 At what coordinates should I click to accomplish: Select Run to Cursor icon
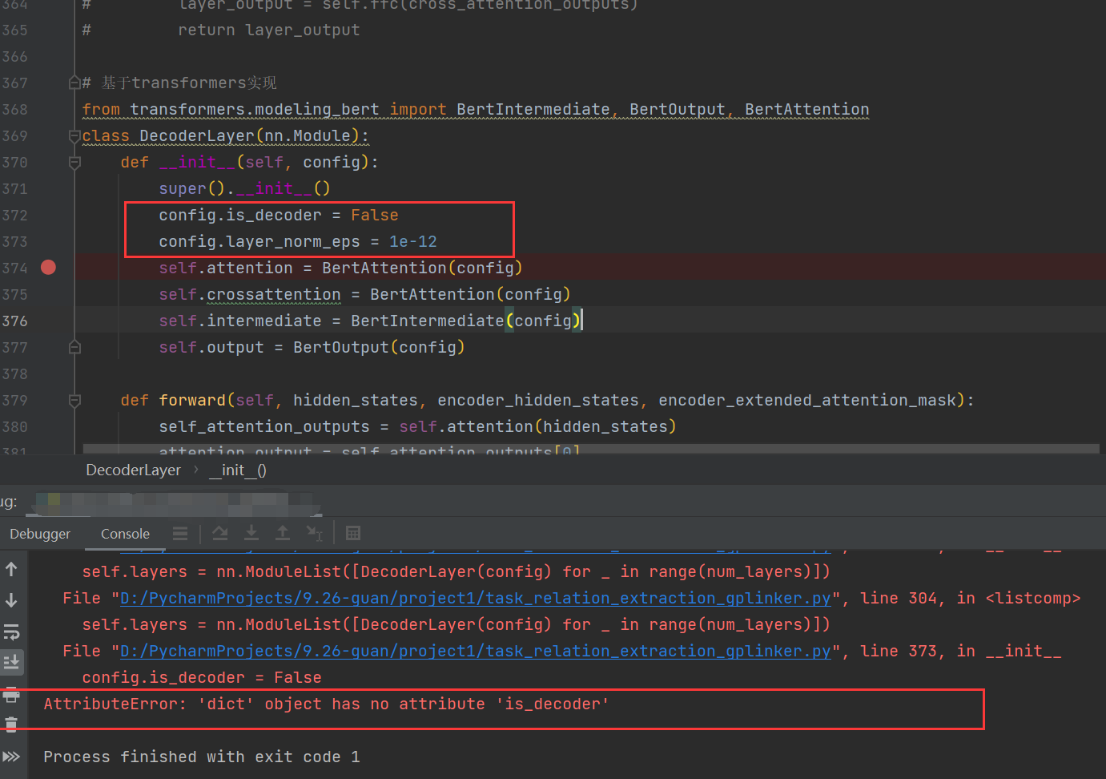point(312,532)
